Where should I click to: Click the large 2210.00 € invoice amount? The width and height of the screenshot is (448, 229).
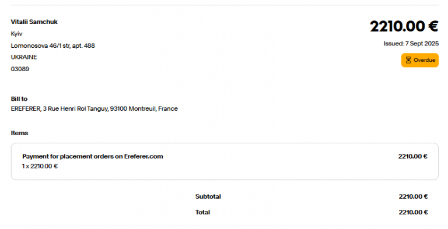(x=404, y=26)
